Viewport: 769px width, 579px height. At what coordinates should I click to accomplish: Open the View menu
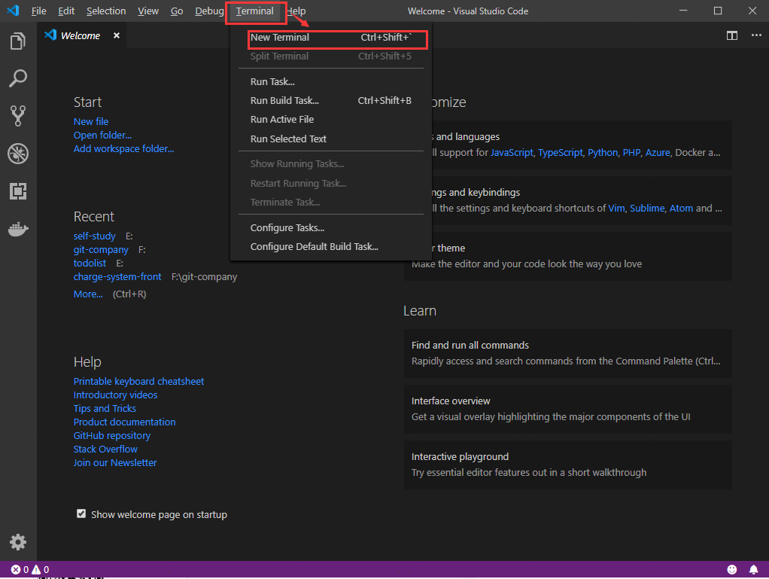[148, 11]
